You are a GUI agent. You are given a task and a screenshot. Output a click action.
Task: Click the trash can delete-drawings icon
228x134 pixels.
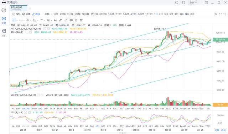(81, 20)
